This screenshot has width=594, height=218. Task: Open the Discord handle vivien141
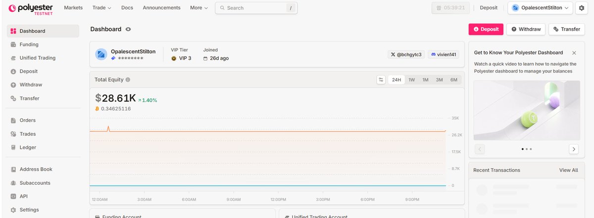tap(444, 54)
